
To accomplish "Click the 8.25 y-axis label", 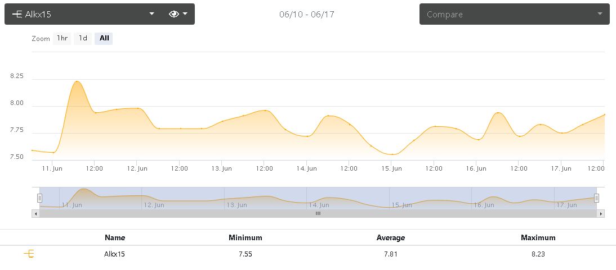I will pos(17,76).
